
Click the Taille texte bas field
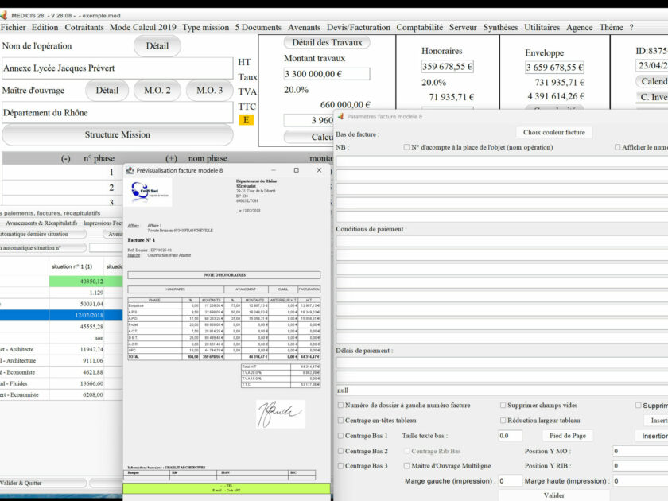coord(510,436)
